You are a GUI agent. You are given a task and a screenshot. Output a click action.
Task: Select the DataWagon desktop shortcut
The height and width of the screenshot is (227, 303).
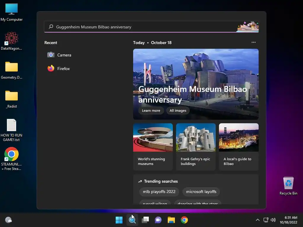12,41
